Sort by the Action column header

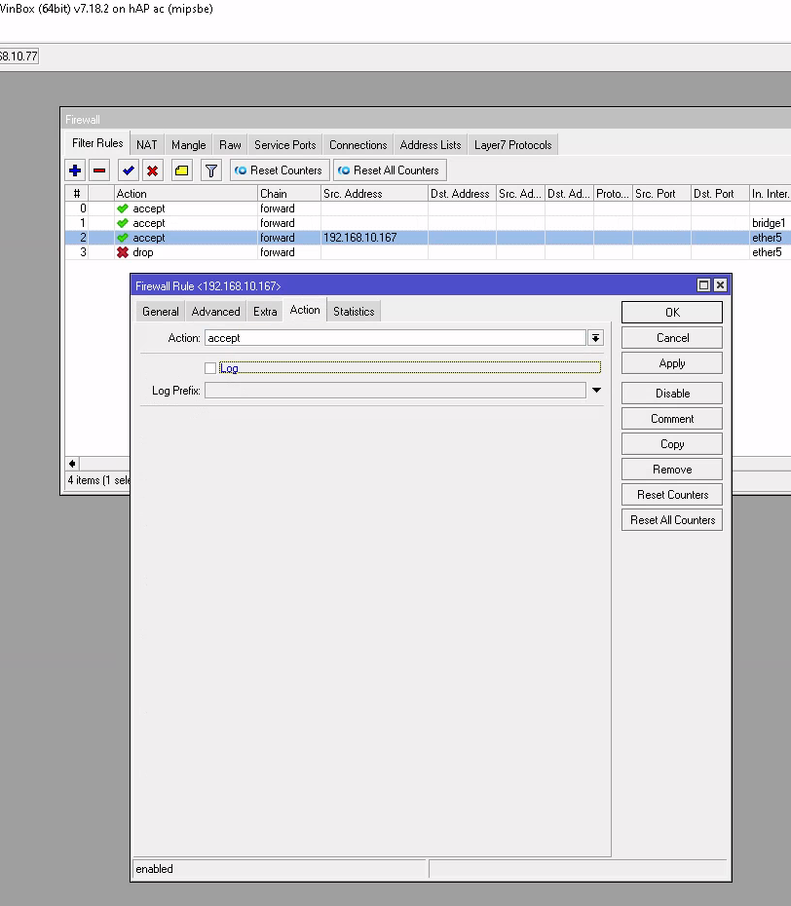tap(185, 194)
